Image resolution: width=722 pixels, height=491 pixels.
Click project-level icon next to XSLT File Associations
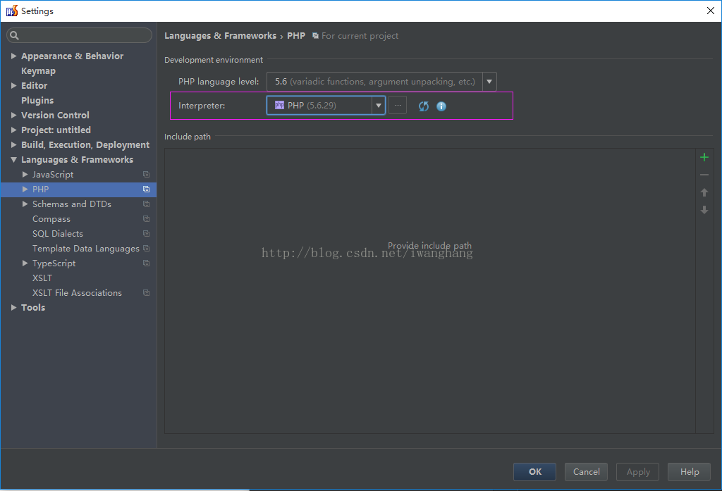tap(147, 292)
